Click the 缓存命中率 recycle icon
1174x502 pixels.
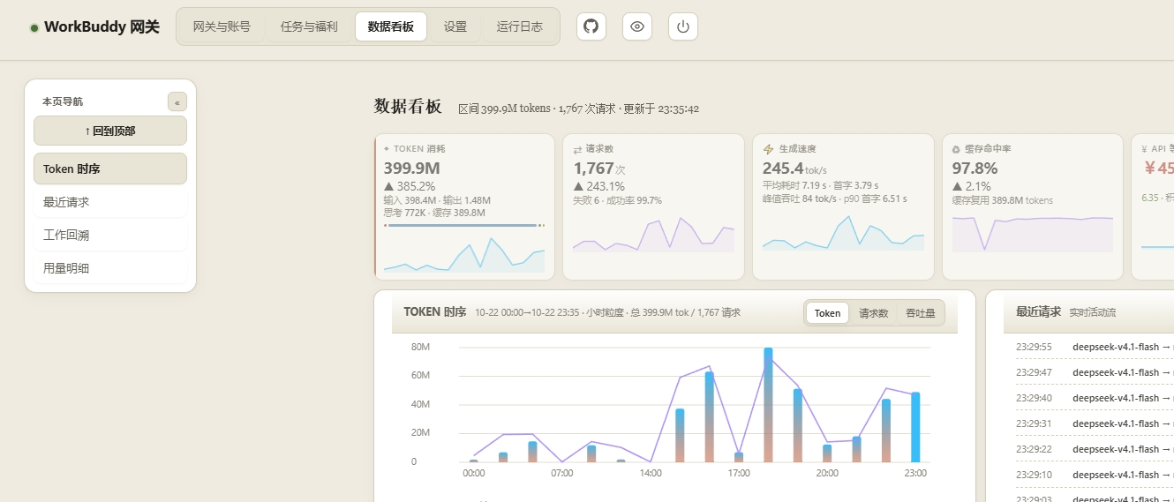pos(956,150)
